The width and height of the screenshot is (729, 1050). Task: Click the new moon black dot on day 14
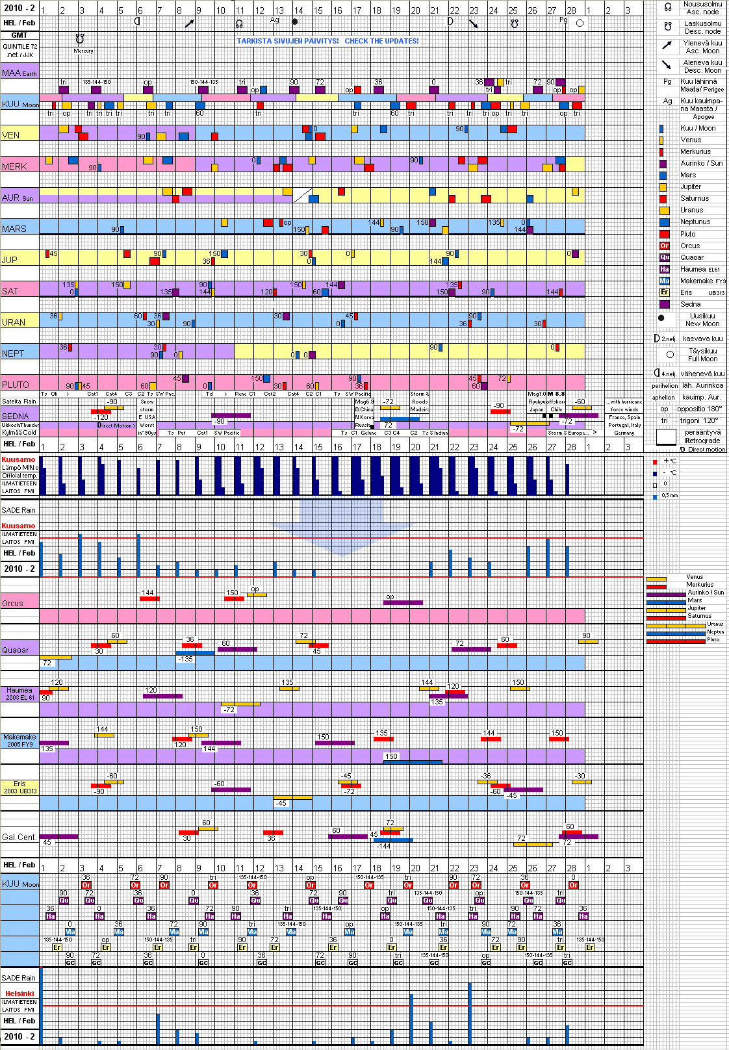point(295,22)
